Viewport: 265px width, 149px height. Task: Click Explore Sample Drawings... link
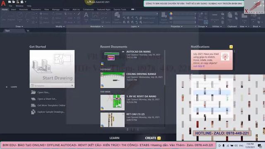pyautogui.click(x=51, y=112)
